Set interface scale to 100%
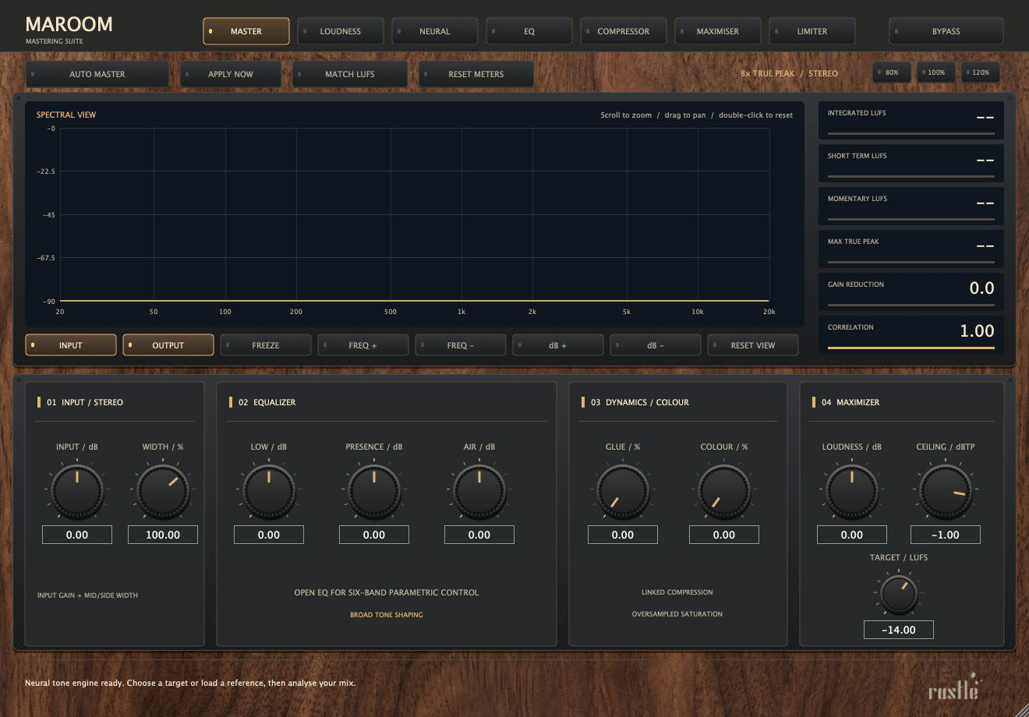This screenshot has height=717, width=1029. [x=936, y=72]
